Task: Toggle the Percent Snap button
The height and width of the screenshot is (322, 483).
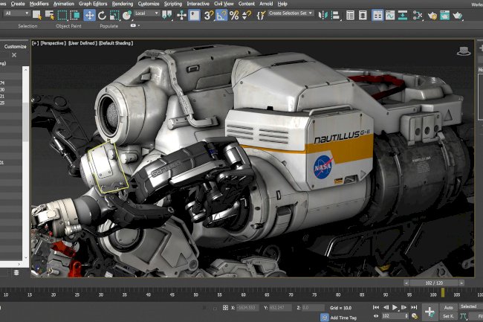Action: coord(234,15)
